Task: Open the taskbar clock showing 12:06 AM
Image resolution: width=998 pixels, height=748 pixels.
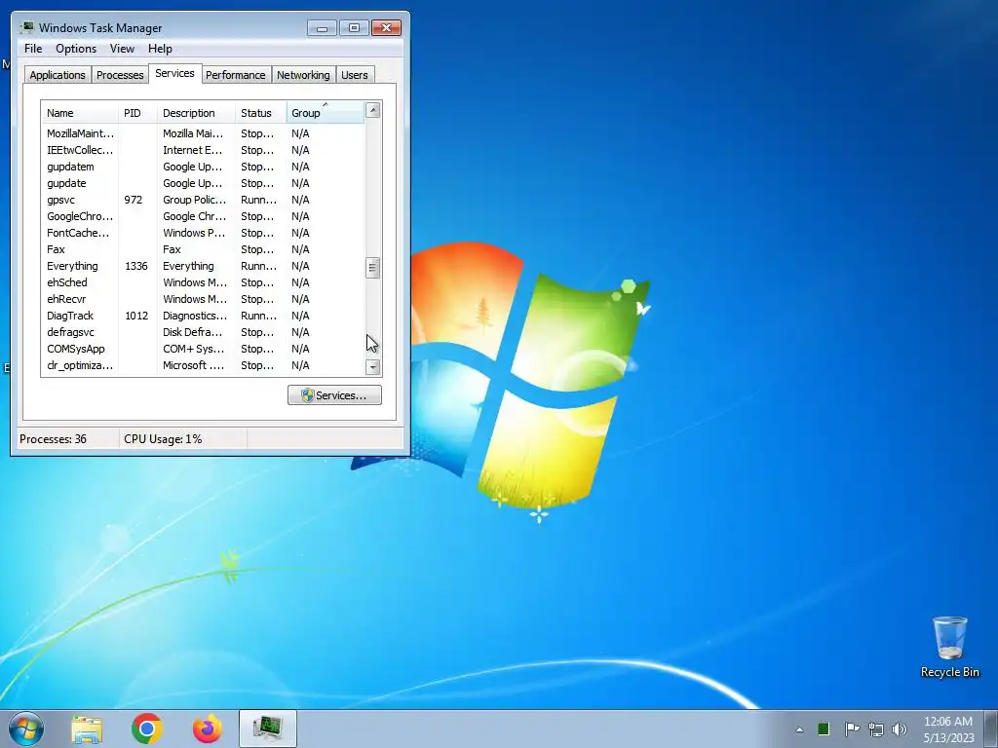Action: pos(948,729)
